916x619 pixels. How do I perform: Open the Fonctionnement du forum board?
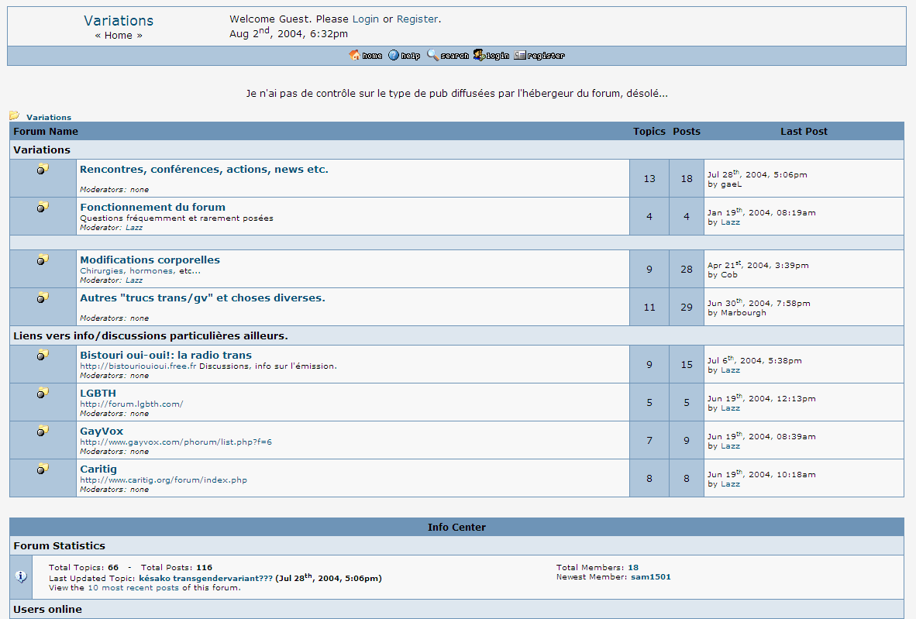click(152, 207)
